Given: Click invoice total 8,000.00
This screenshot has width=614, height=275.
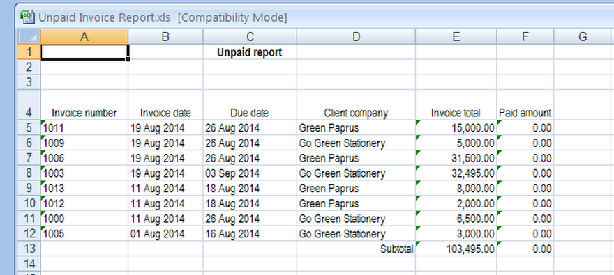Looking at the screenshot, I should pyautogui.click(x=456, y=188).
